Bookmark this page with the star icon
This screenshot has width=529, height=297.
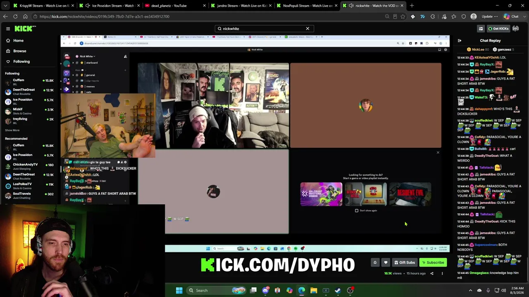[x=403, y=16]
